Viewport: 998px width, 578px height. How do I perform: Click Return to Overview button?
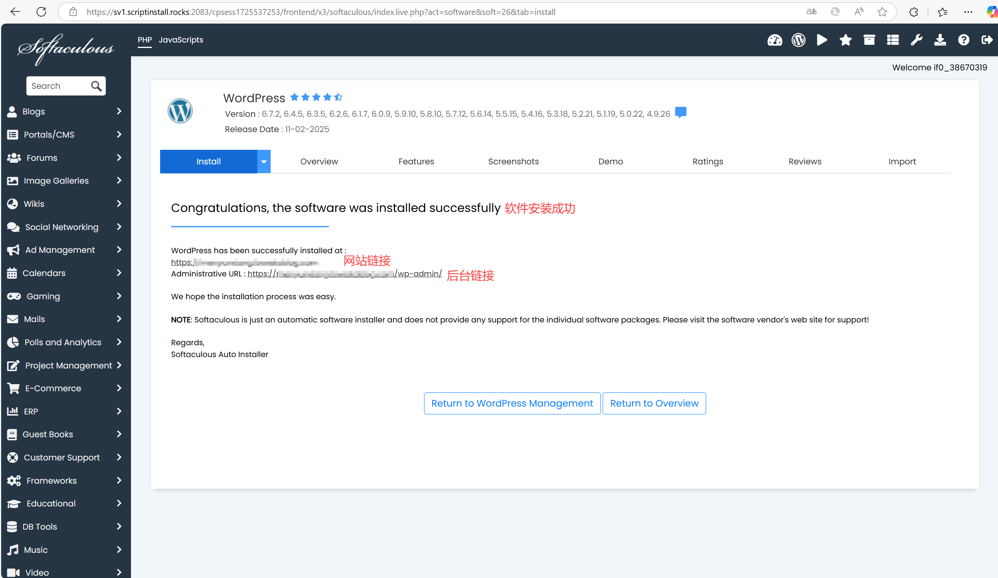(654, 403)
